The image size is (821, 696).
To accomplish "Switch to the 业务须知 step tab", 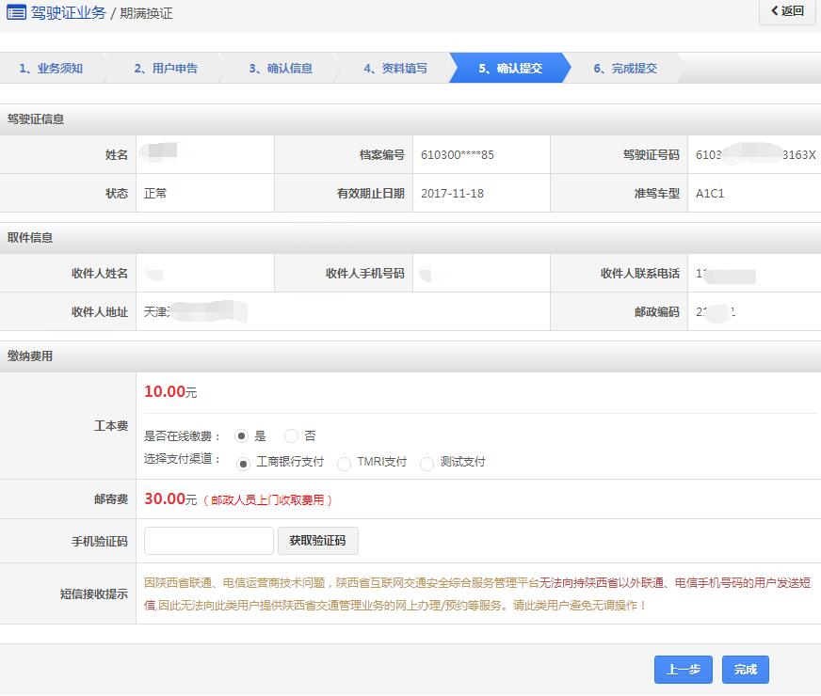I will [x=52, y=68].
